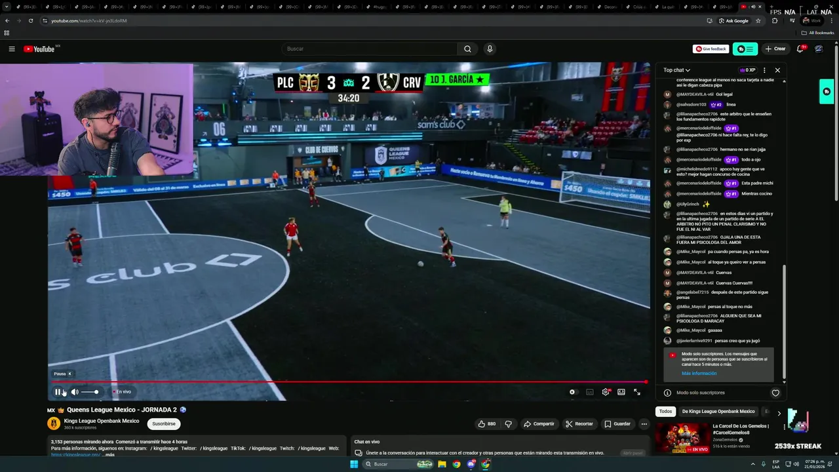
Task: Jump to live with 'En vivo' indicator
Action: point(122,392)
